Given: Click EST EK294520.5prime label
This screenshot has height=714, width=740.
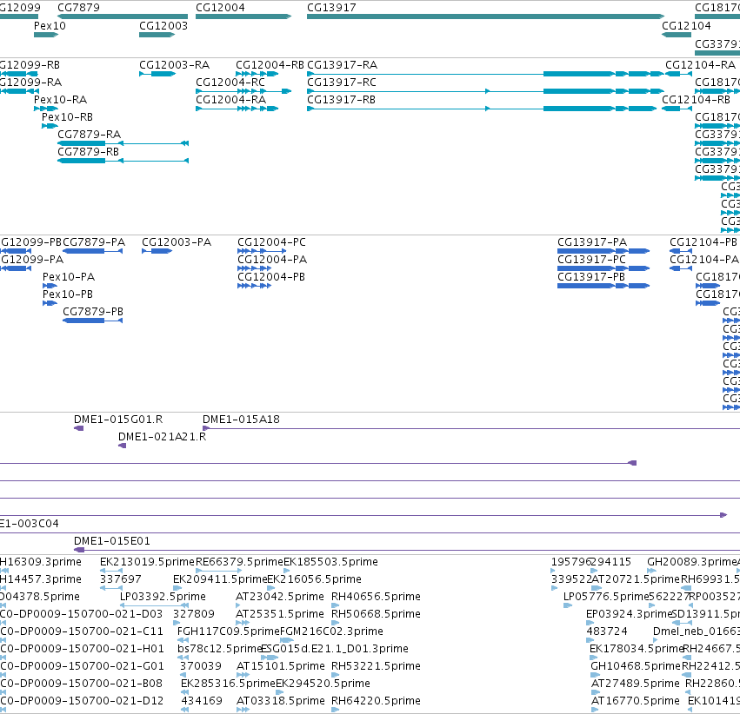Looking at the screenshot, I should (323, 684).
